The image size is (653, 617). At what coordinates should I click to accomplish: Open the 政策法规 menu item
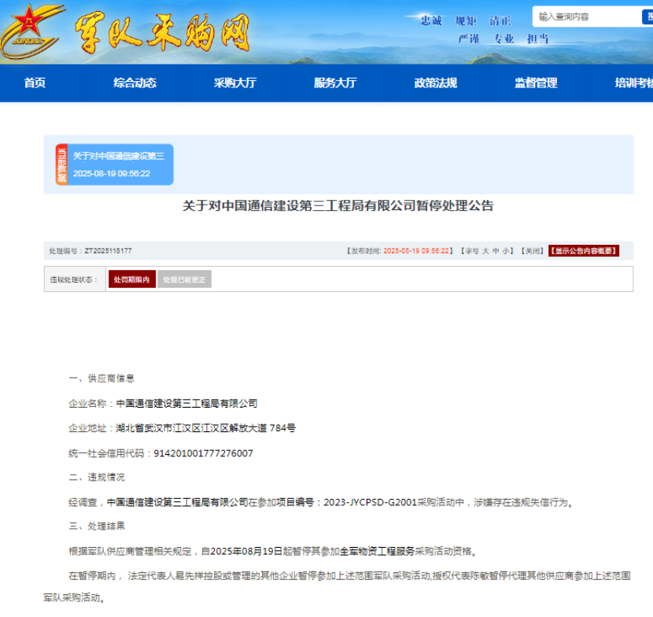tap(436, 83)
